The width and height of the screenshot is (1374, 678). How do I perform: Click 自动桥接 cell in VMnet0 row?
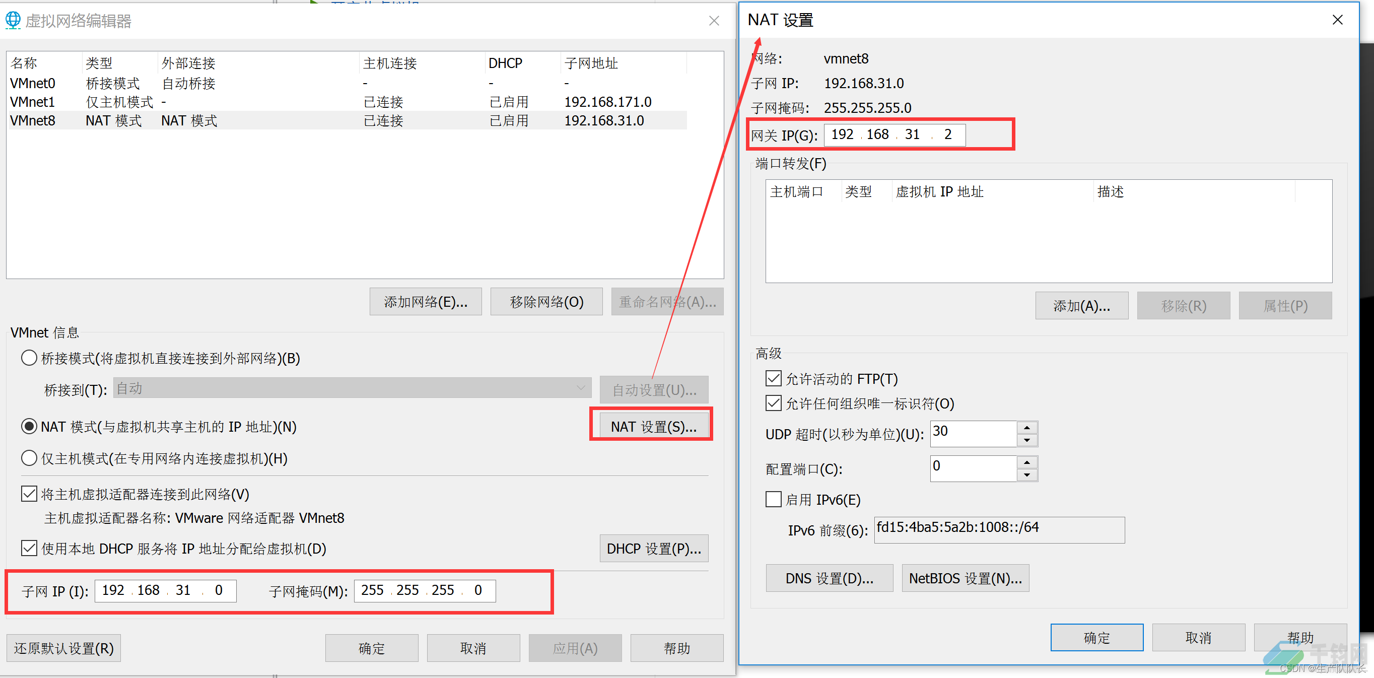pyautogui.click(x=188, y=83)
